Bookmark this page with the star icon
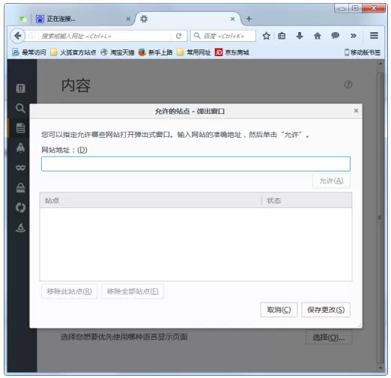This screenshot has height=378, width=391. click(266, 36)
